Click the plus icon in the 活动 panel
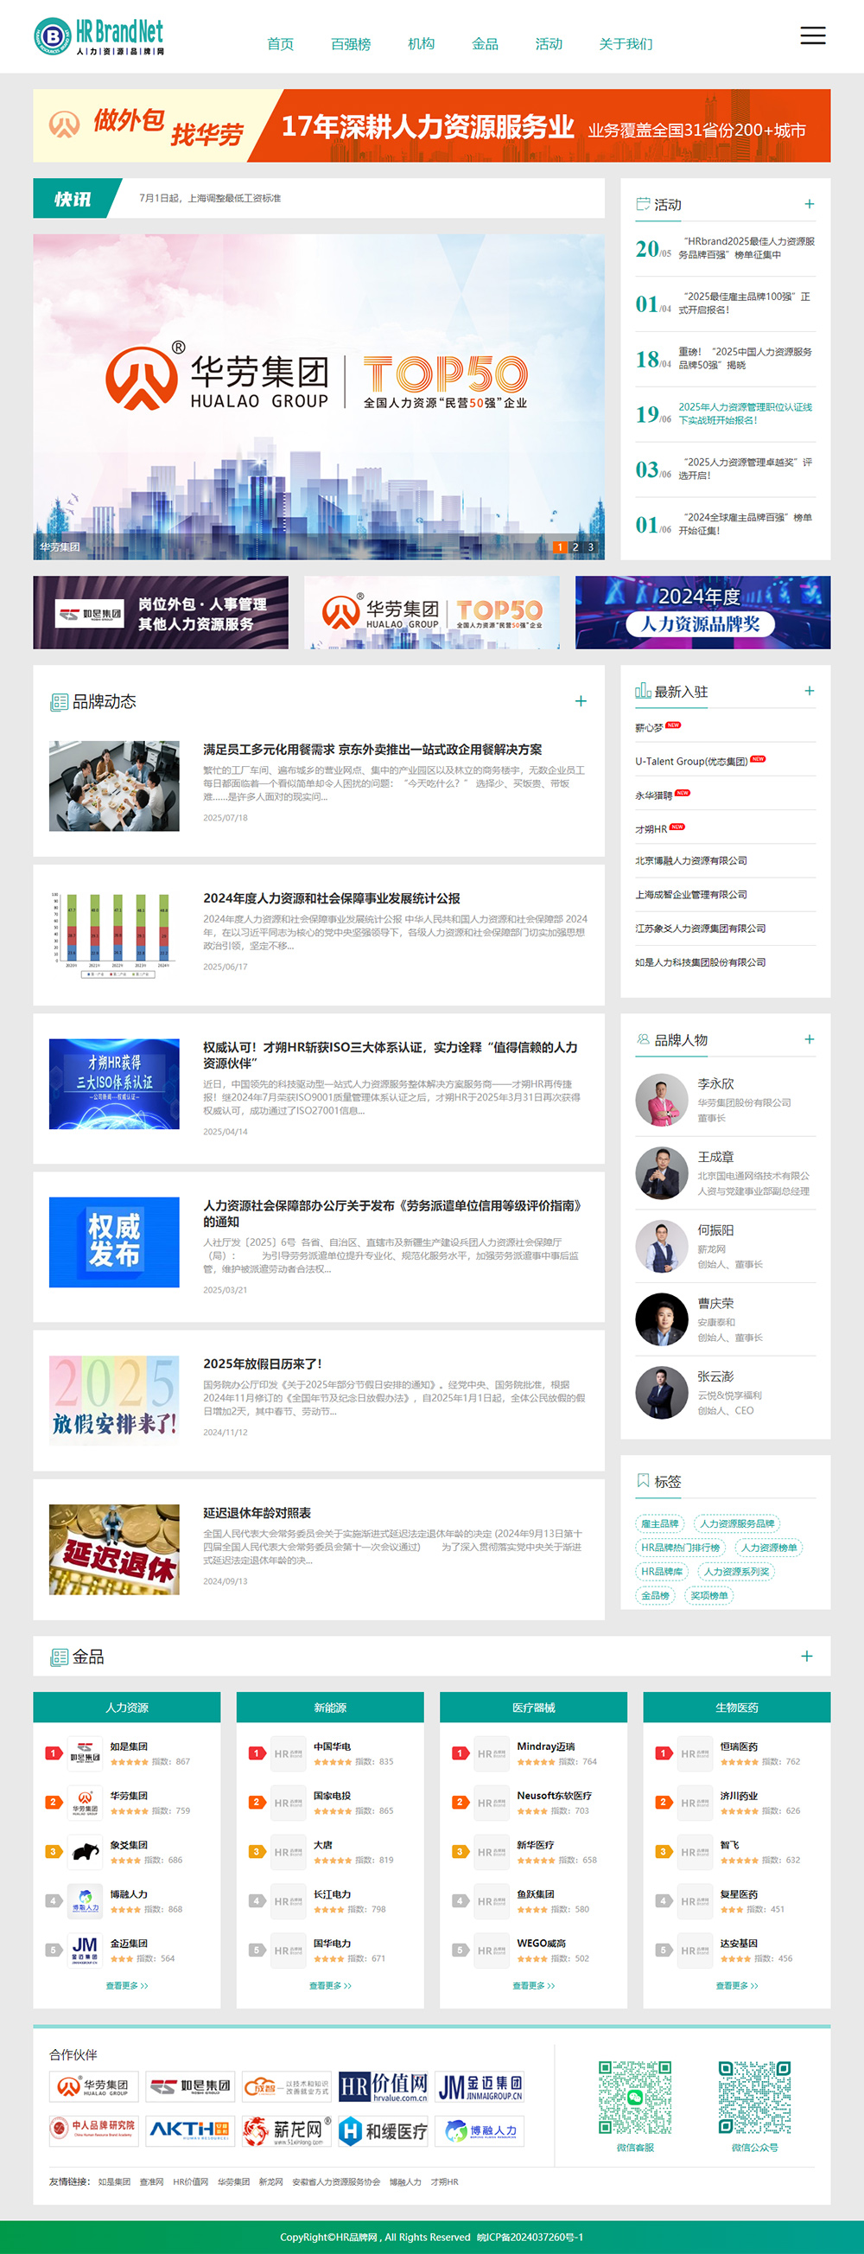 (809, 204)
